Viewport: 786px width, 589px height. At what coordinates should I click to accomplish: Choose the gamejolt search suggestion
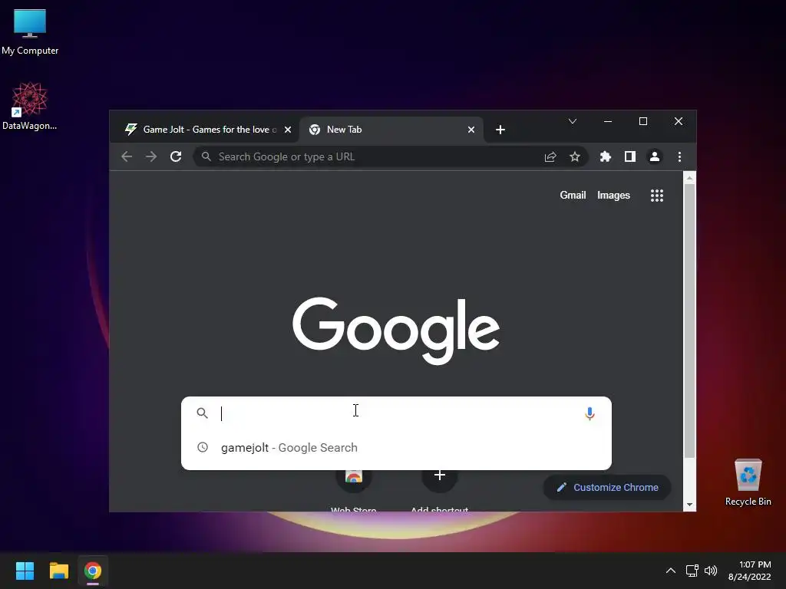(396, 447)
